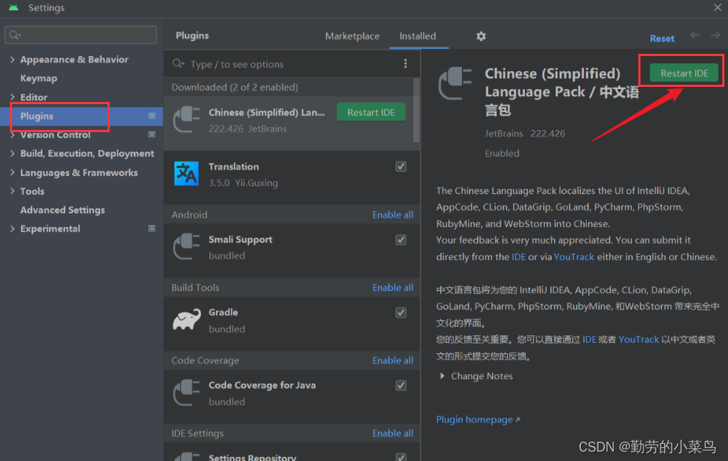The image size is (728, 461).
Task: Expand Version Control chevron
Action: point(12,135)
